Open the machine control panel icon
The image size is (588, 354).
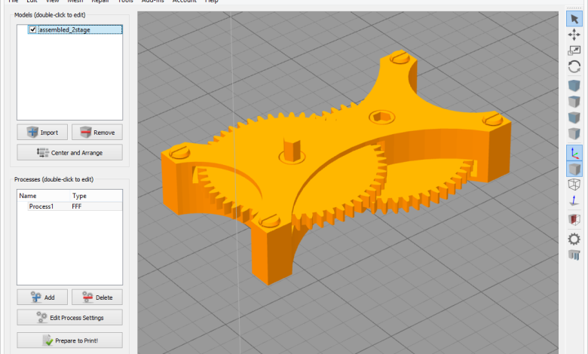click(x=574, y=255)
